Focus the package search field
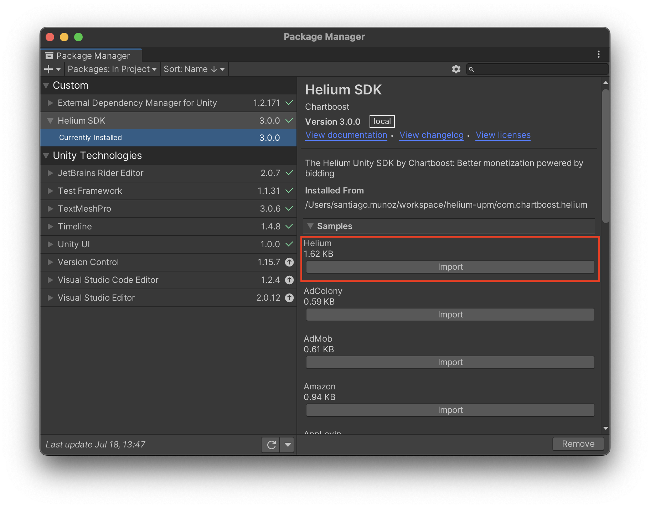650x508 pixels. [x=537, y=69]
